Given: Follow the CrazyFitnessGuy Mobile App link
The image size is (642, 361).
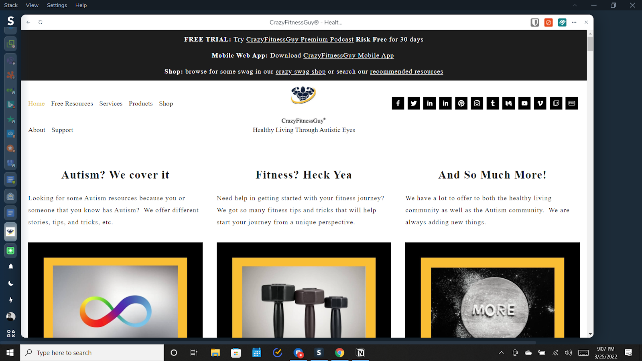Looking at the screenshot, I should point(348,55).
